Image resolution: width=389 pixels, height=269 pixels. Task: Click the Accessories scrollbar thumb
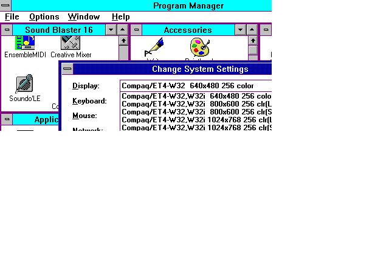tap(253, 50)
